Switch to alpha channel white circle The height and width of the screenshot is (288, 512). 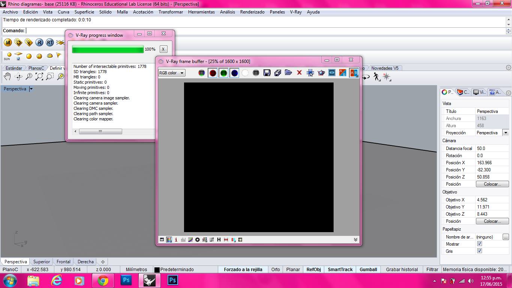point(245,73)
